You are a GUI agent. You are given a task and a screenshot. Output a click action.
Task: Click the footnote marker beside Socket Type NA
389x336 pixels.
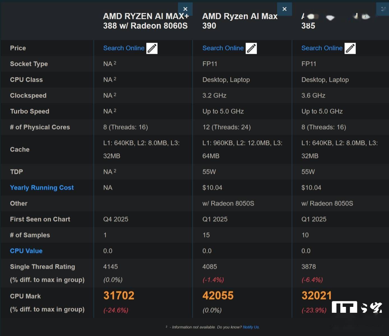115,63
